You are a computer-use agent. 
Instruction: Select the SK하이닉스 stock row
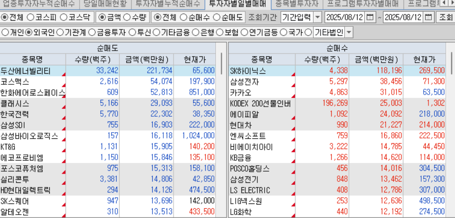337,70
